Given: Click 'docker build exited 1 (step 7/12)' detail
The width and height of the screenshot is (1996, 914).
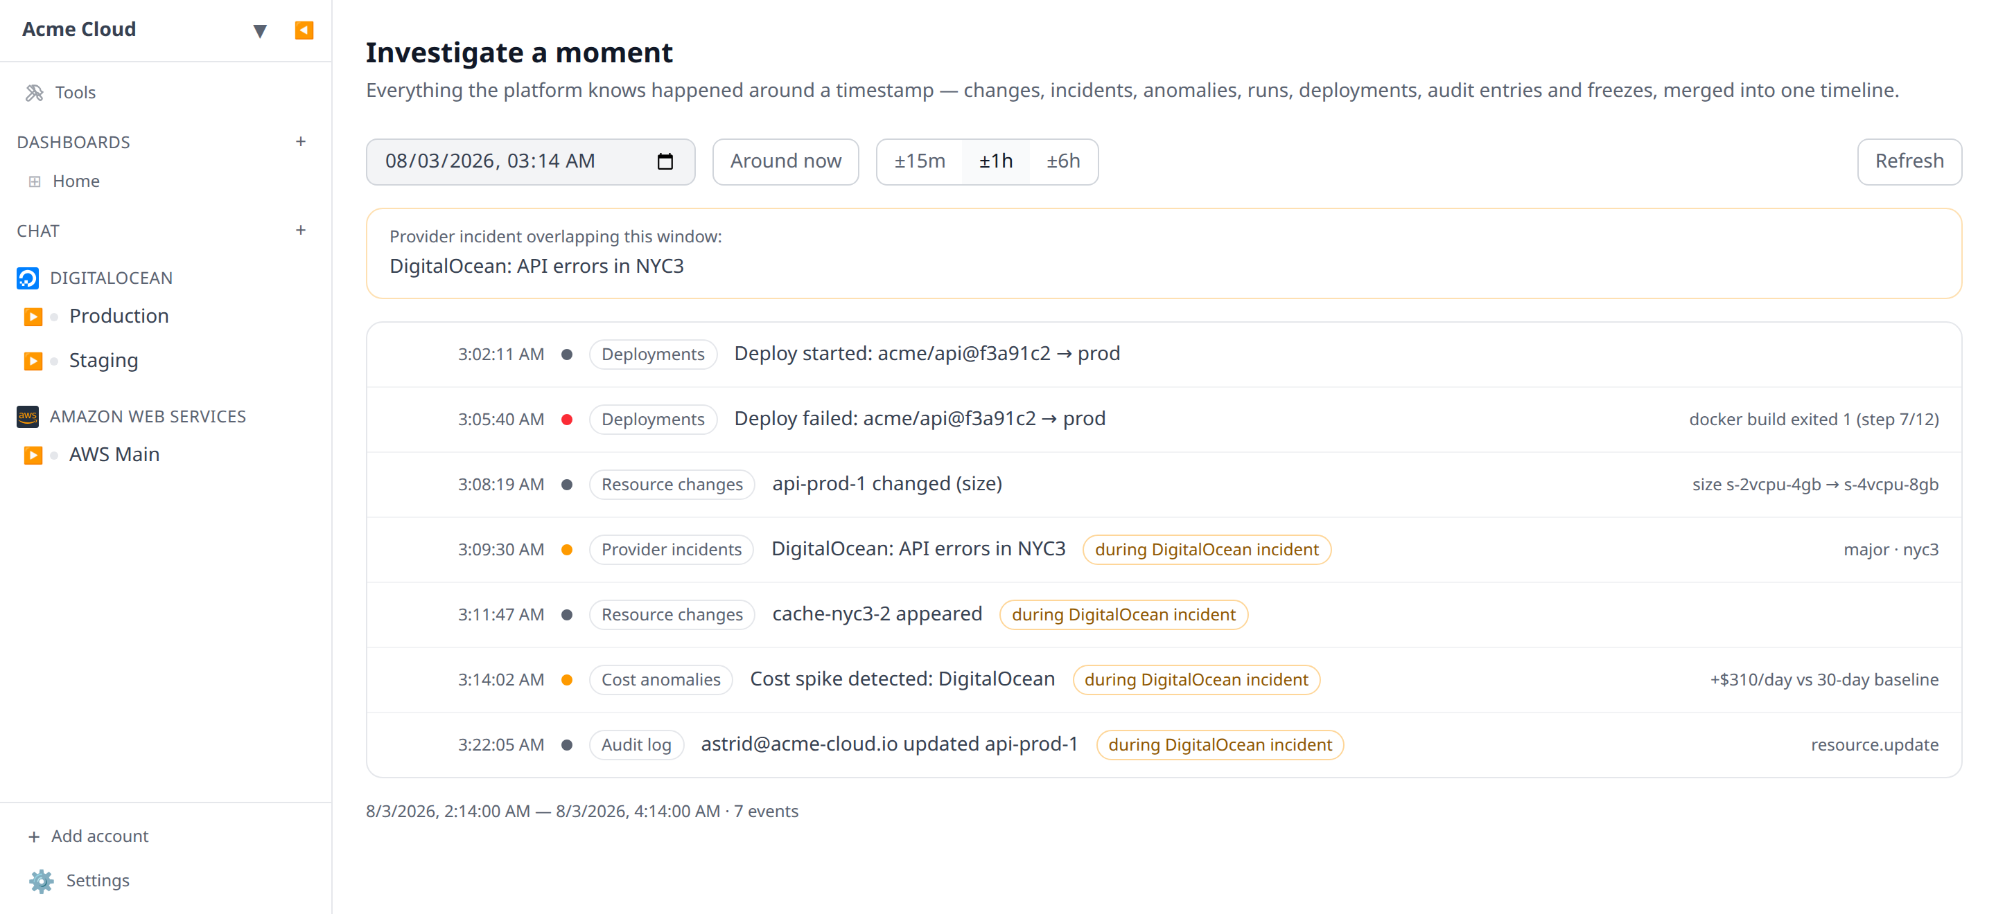Looking at the screenshot, I should coord(1814,420).
